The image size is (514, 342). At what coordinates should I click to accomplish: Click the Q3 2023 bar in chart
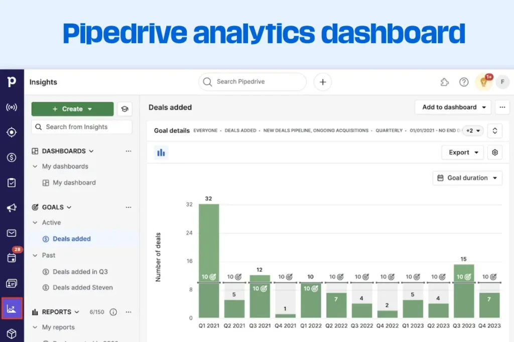[x=464, y=290]
